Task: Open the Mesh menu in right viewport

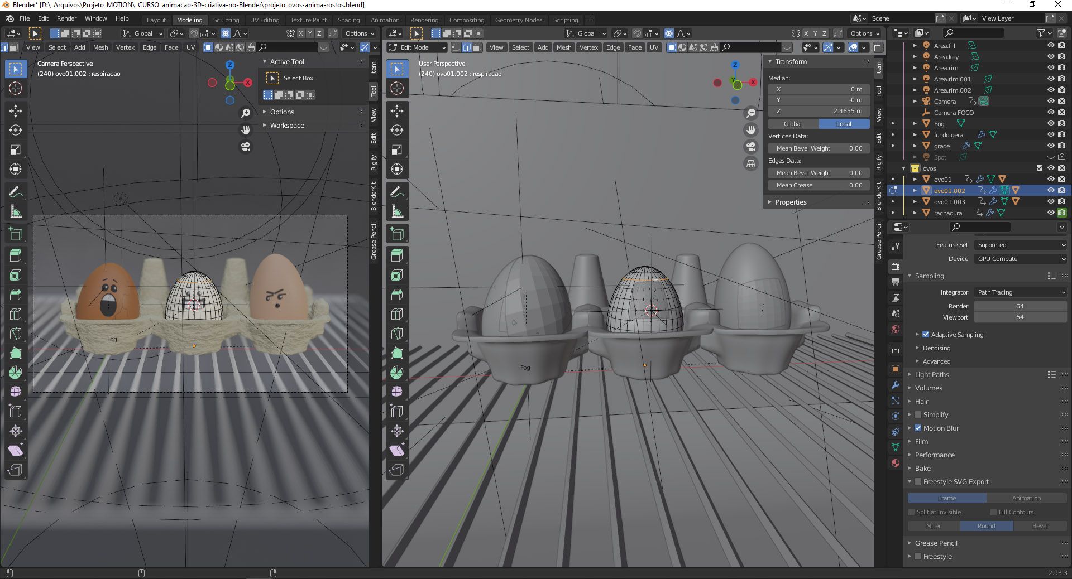Action: (564, 47)
